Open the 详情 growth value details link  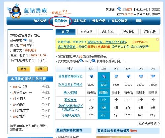pos(29,45)
